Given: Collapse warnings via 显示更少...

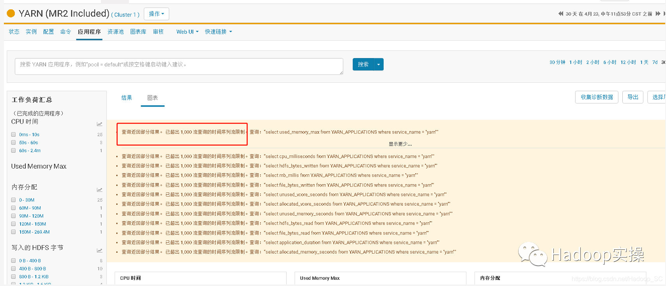Looking at the screenshot, I should pyautogui.click(x=400, y=144).
